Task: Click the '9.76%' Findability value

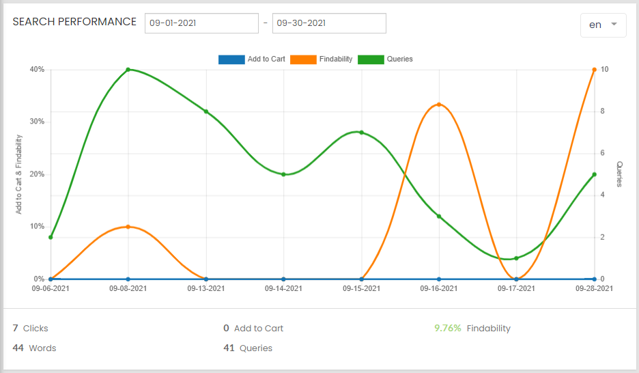Action: click(x=447, y=328)
